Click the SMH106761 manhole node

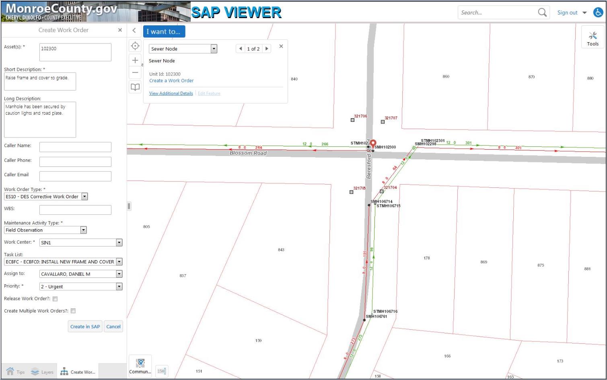364,320
